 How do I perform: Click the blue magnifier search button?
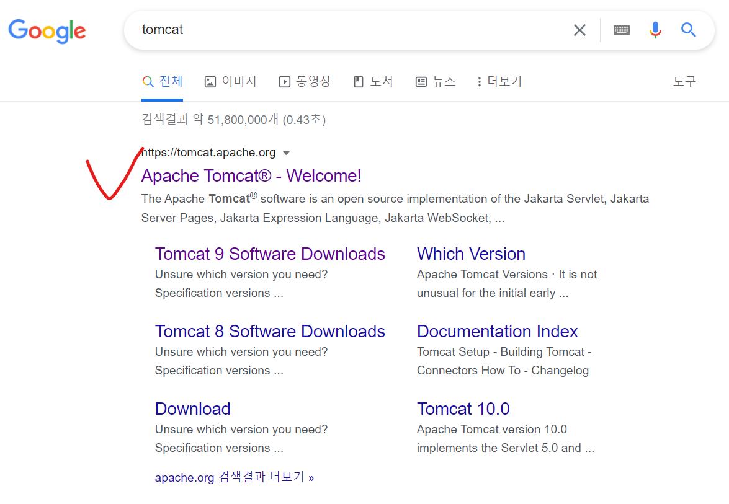point(689,30)
